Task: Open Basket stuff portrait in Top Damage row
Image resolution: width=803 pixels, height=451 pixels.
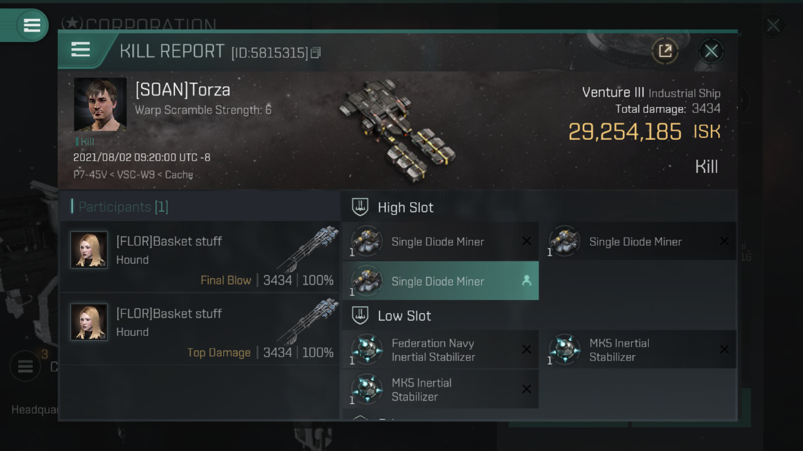Action: click(89, 322)
